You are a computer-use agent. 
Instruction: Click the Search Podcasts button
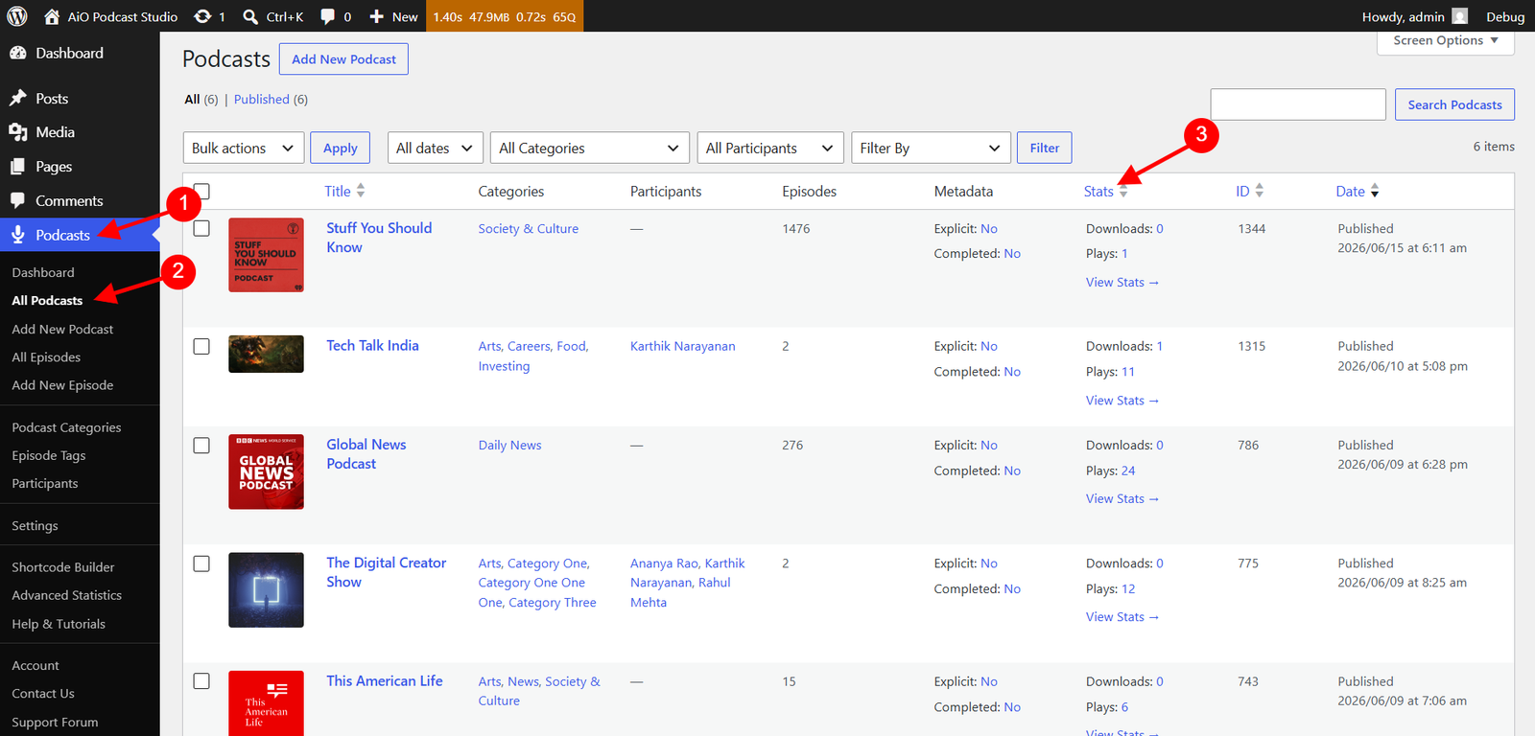pyautogui.click(x=1454, y=104)
